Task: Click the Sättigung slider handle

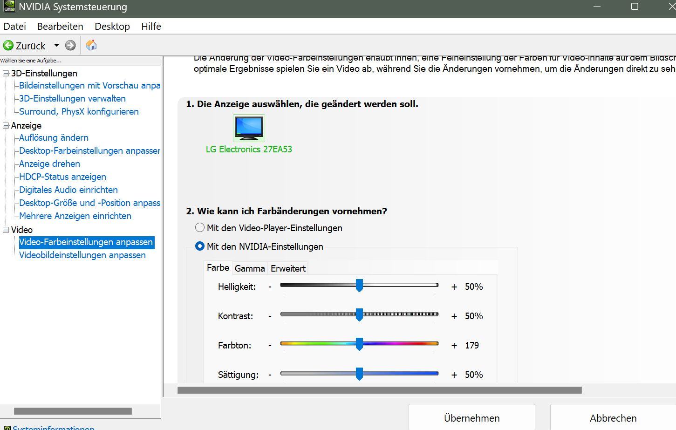Action: point(359,374)
